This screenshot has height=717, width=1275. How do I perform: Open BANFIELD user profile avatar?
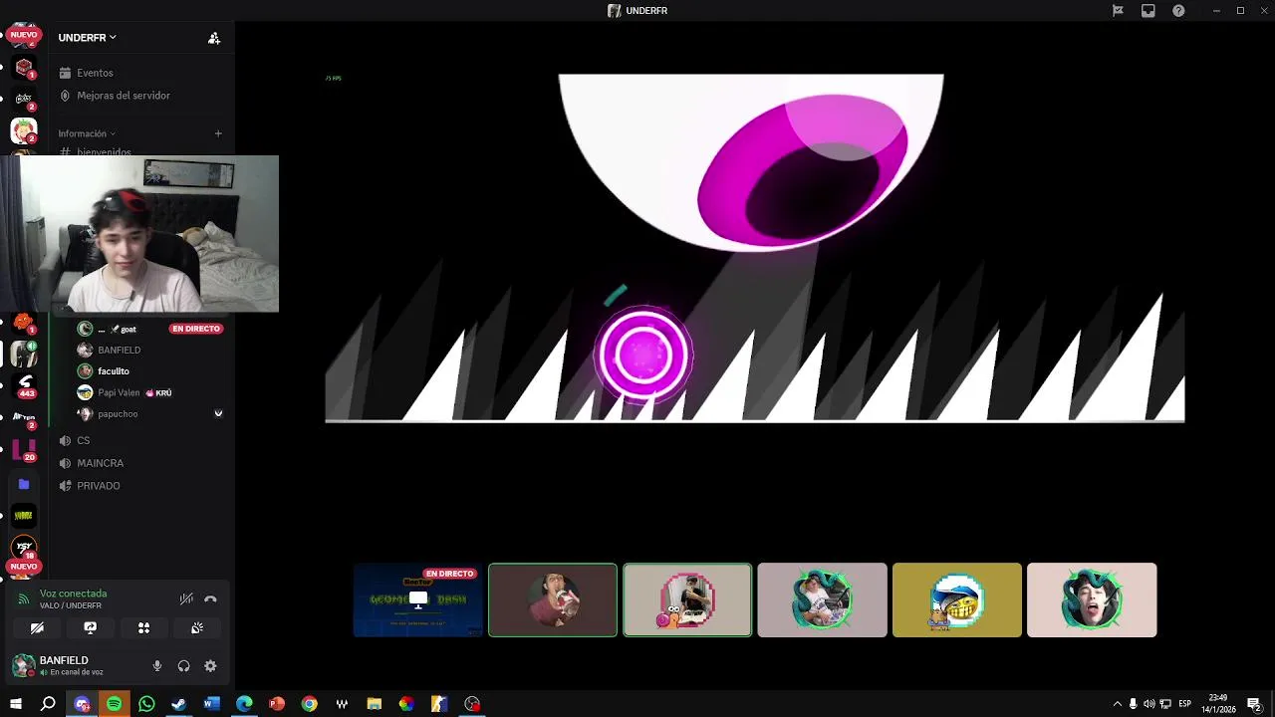[23, 665]
